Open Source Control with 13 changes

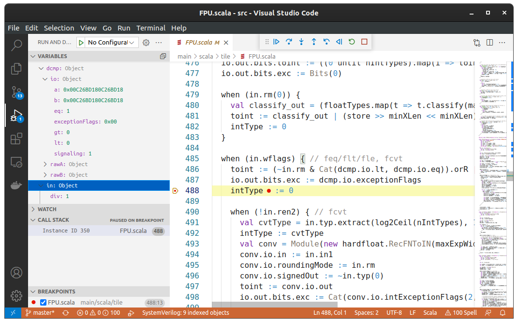pyautogui.click(x=16, y=92)
